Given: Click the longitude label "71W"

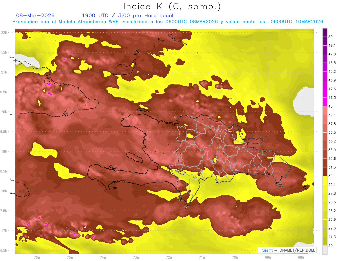Looking at the screenshot, I should tap(202, 257).
